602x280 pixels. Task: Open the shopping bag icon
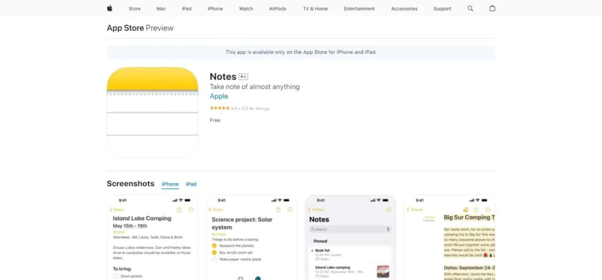tap(492, 8)
